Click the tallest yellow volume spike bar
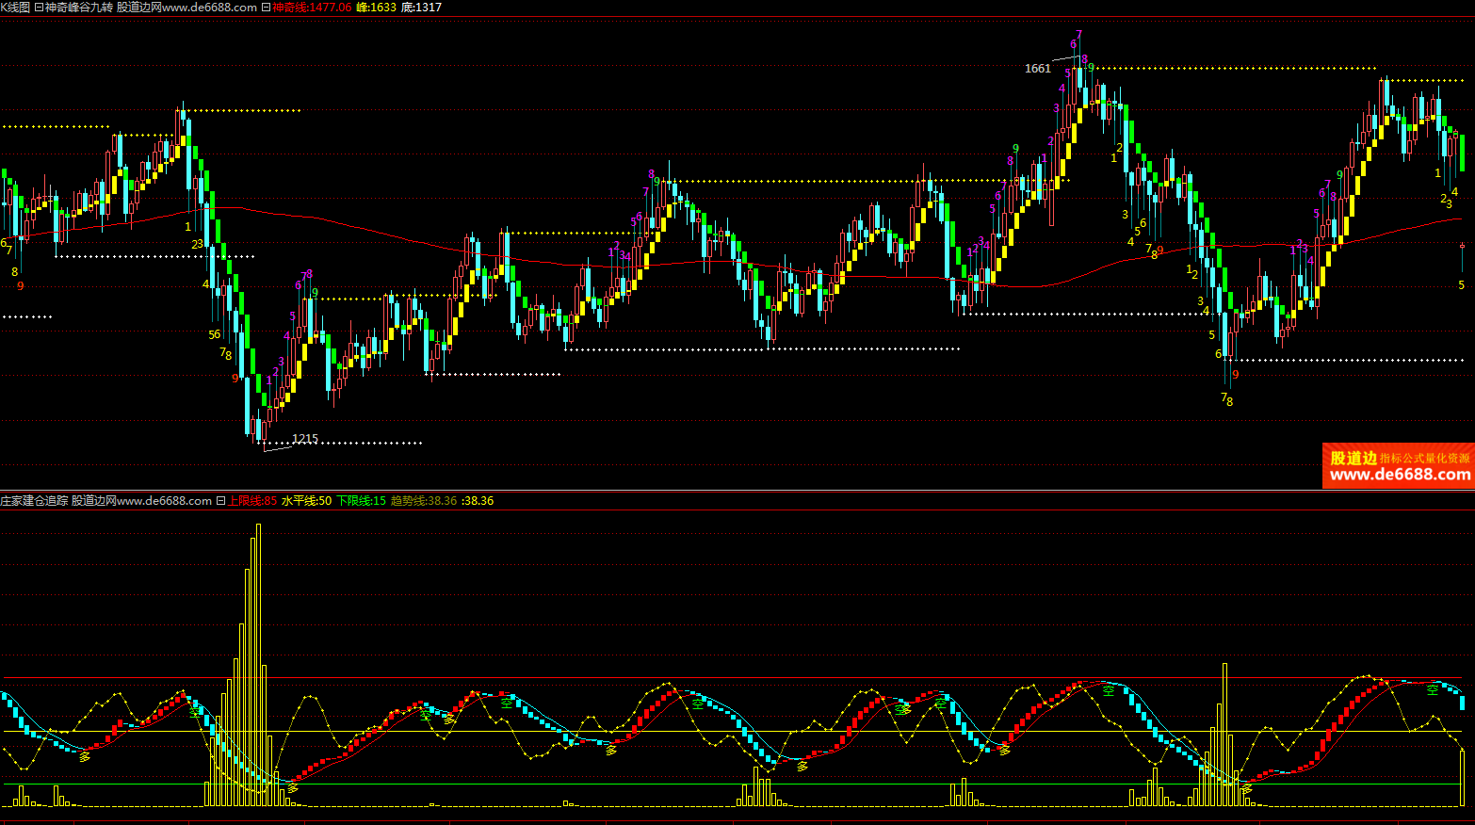Screen dimensions: 1475x825 258,659
